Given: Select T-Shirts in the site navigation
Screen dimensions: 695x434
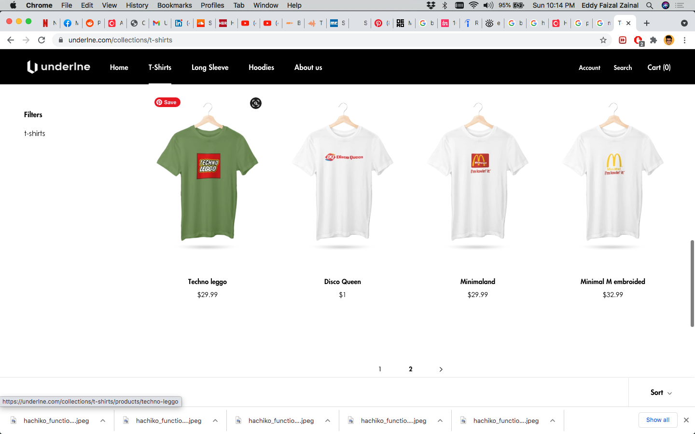Looking at the screenshot, I should [160, 68].
